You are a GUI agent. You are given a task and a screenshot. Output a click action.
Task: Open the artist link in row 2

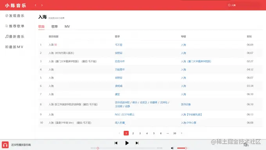pyautogui.click(x=119, y=53)
